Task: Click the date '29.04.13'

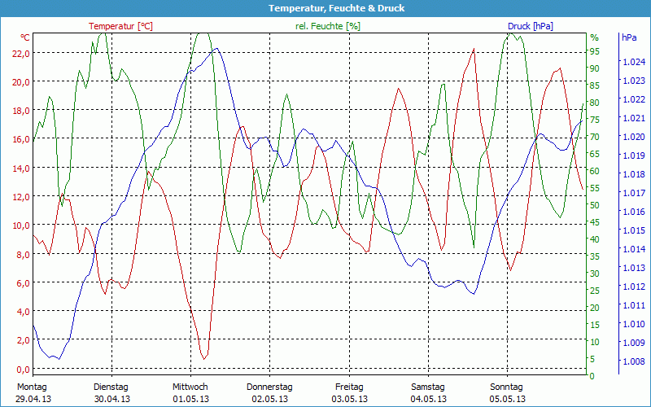Action: pos(33,399)
